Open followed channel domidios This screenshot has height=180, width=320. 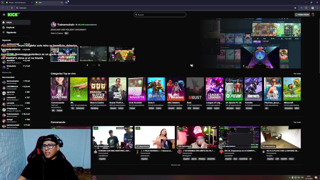pos(15,61)
